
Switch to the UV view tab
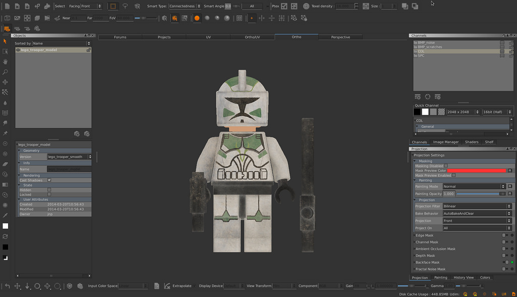209,37
